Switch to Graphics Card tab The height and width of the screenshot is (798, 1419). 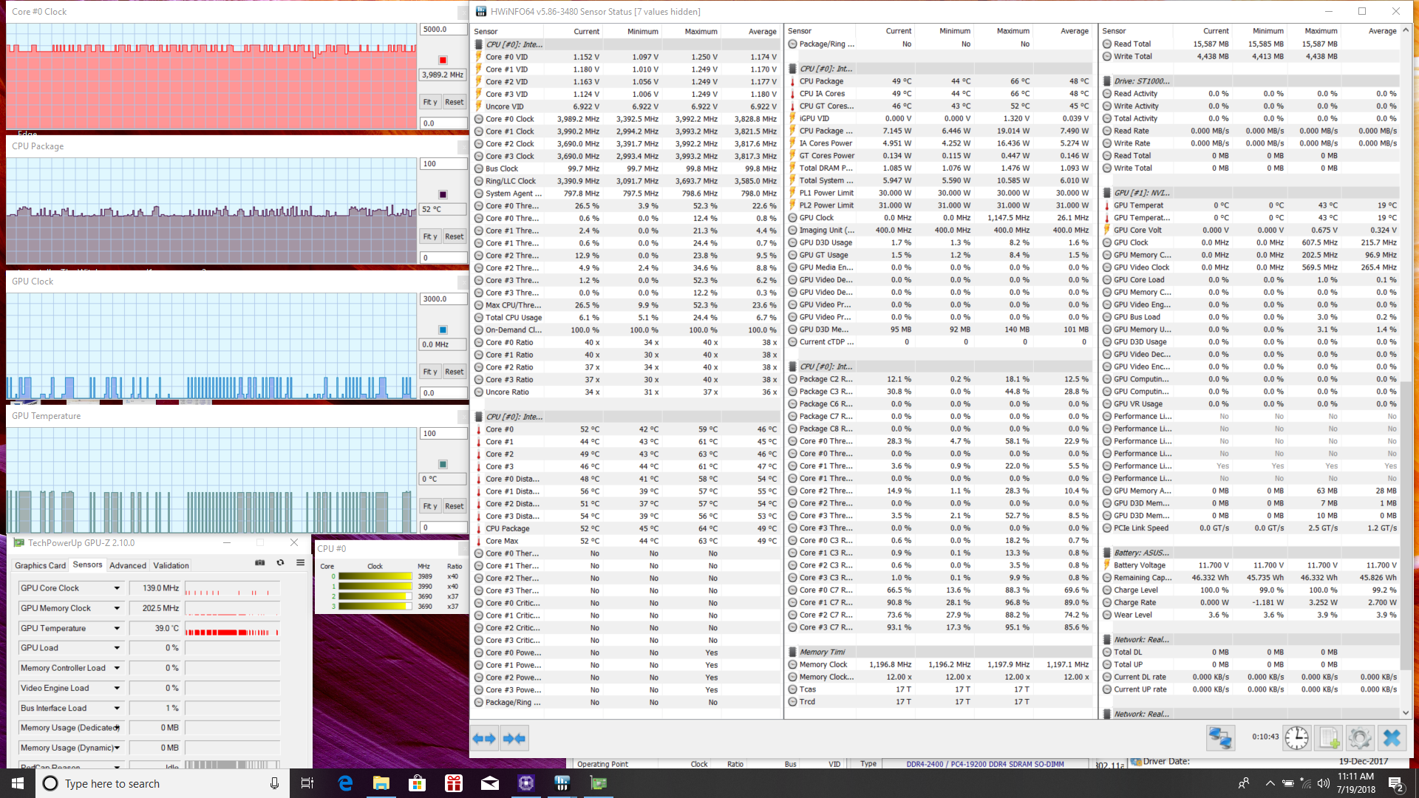click(40, 565)
